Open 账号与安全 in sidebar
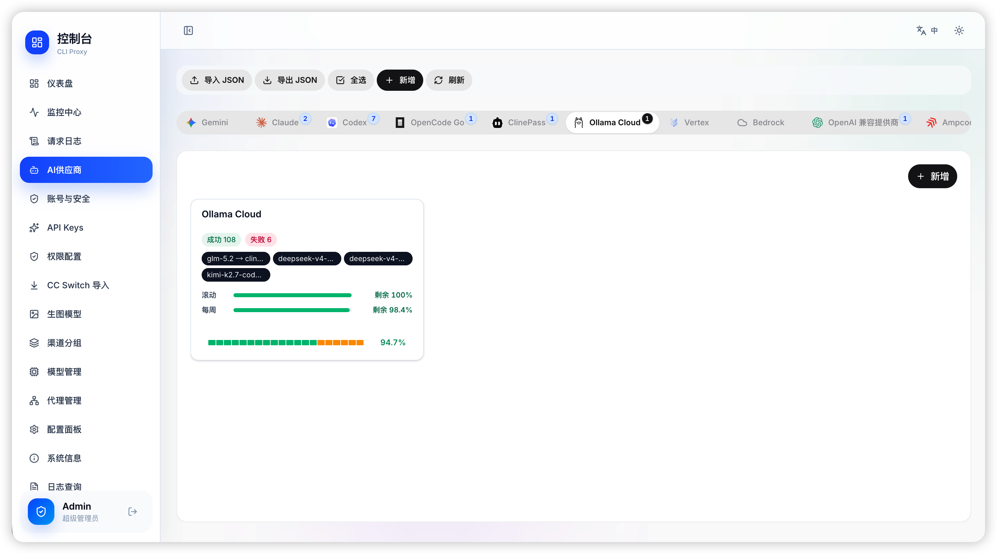 tap(86, 199)
